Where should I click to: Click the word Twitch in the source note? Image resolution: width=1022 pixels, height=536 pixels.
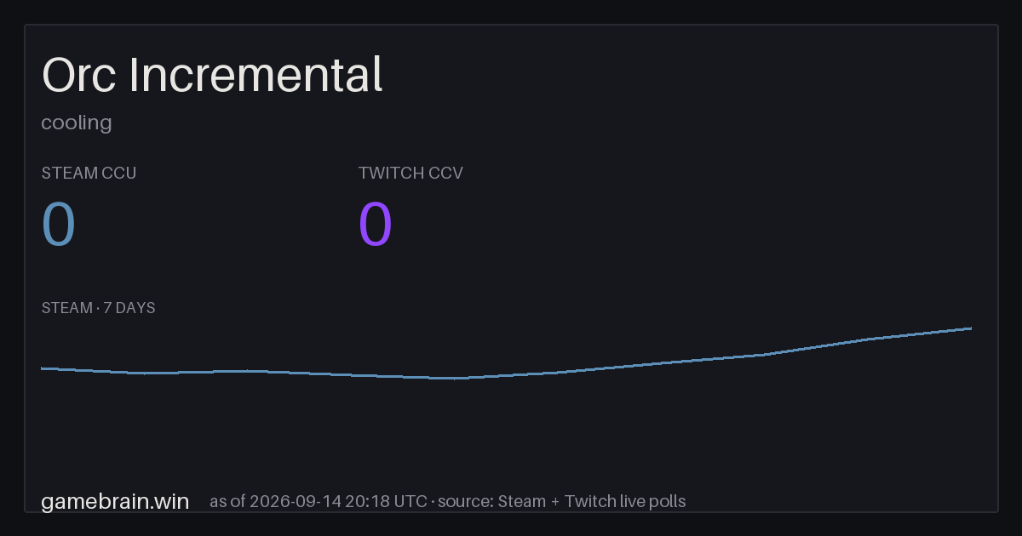[589, 501]
